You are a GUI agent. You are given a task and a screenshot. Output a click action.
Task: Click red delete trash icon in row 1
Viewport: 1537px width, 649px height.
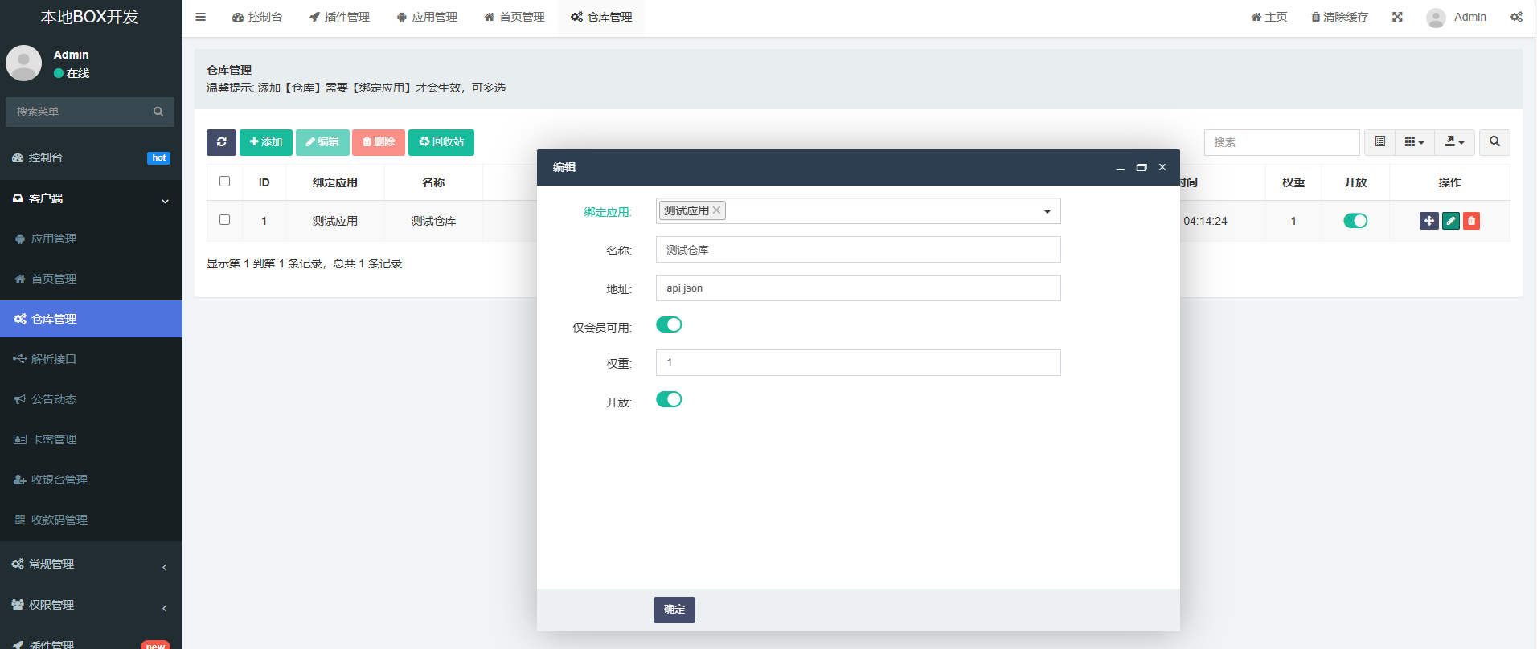click(1471, 221)
